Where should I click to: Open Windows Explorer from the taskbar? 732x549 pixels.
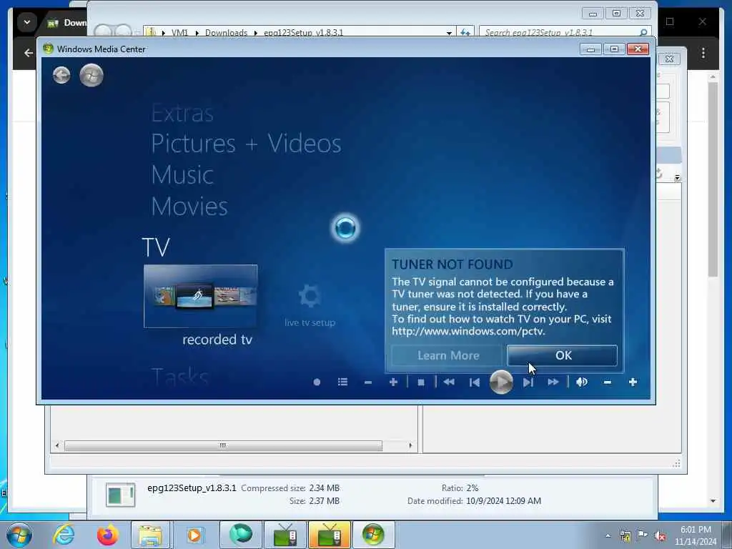(150, 535)
